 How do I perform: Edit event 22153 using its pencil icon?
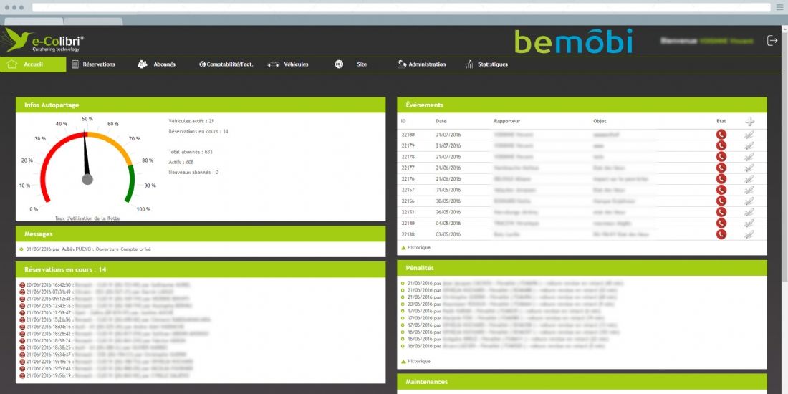(x=749, y=212)
